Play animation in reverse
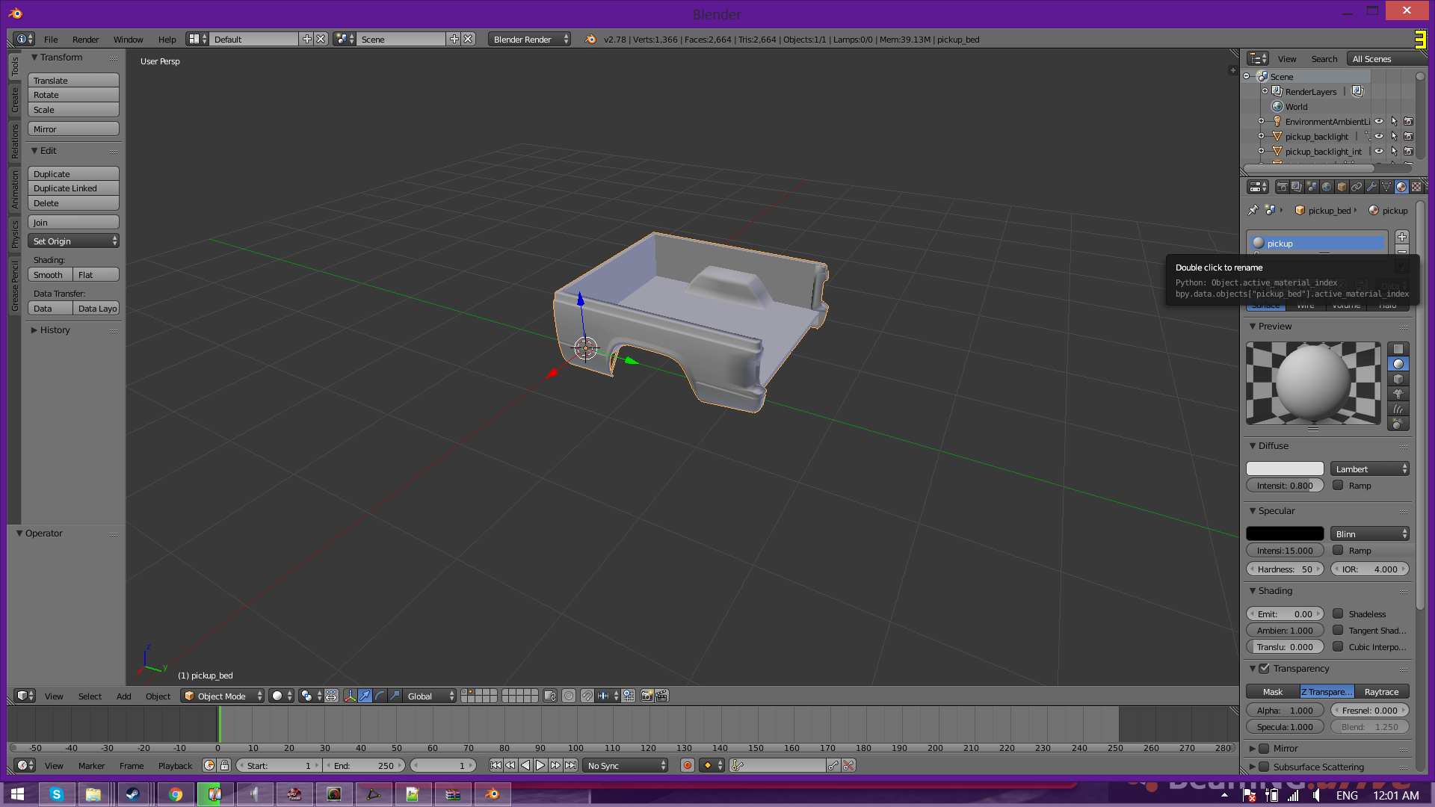 (525, 765)
